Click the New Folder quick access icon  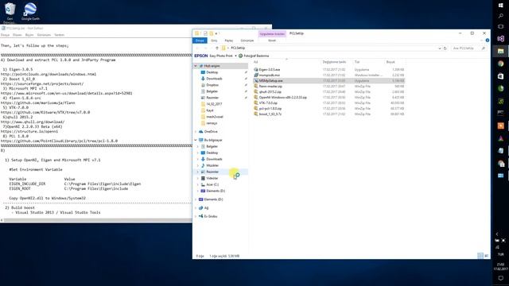212,33
